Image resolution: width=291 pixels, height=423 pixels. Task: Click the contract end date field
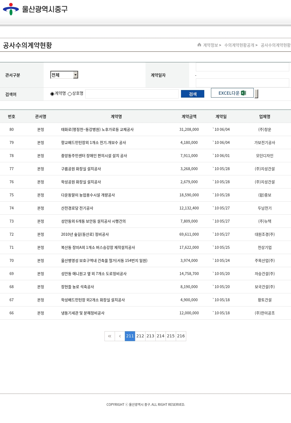click(242, 83)
